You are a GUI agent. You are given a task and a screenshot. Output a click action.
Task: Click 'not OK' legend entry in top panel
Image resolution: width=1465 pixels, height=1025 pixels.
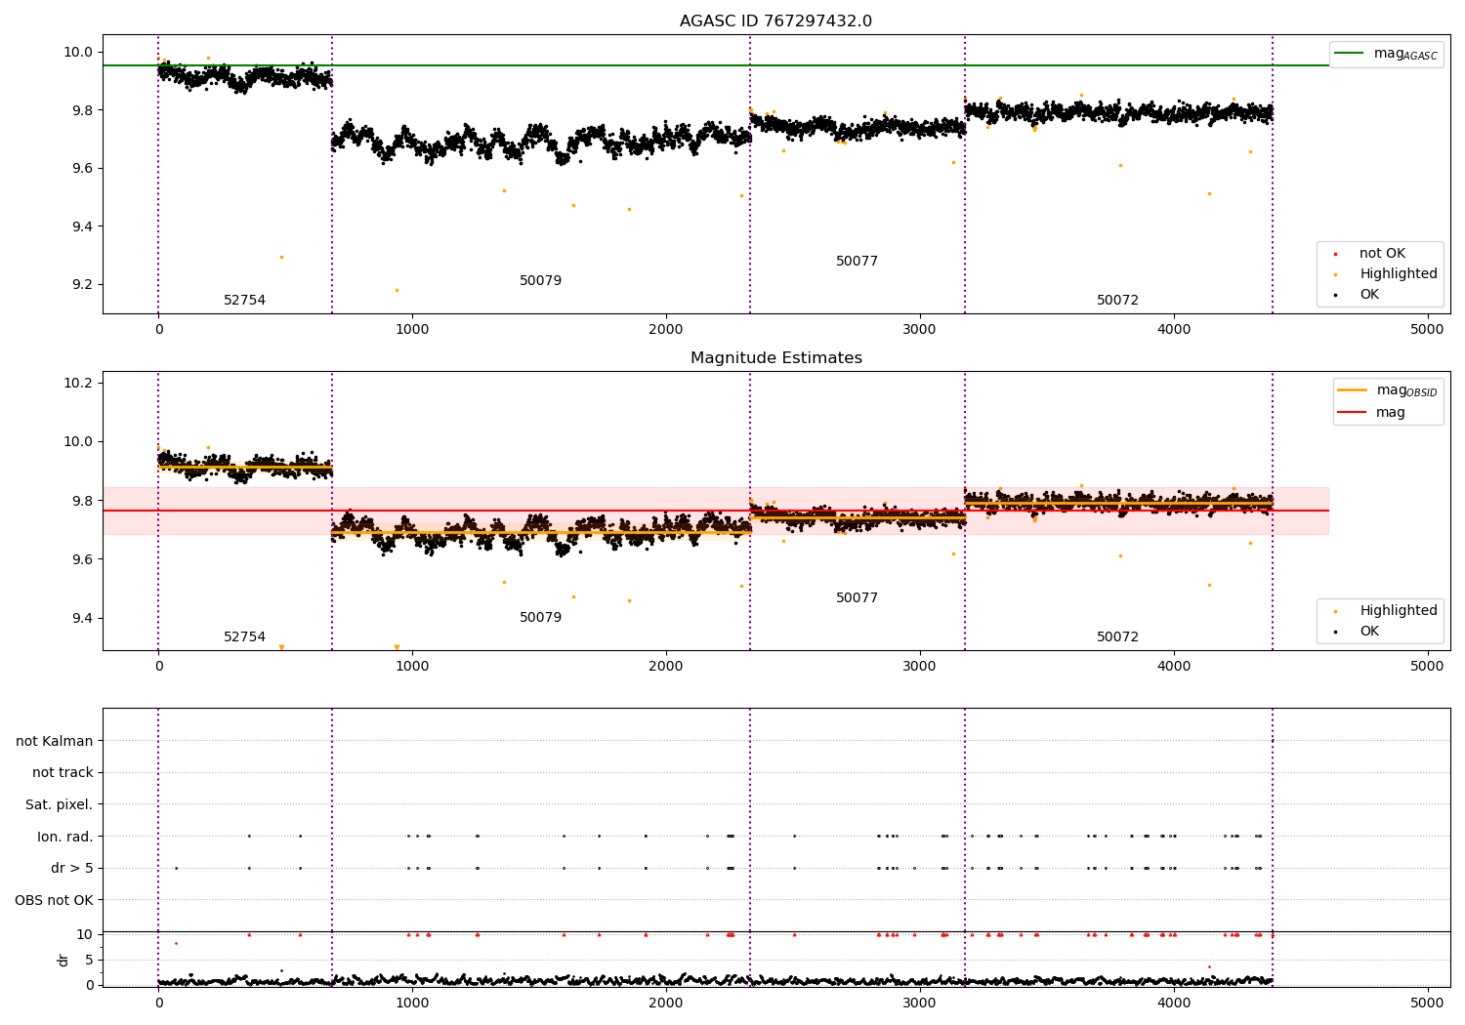tap(1372, 254)
